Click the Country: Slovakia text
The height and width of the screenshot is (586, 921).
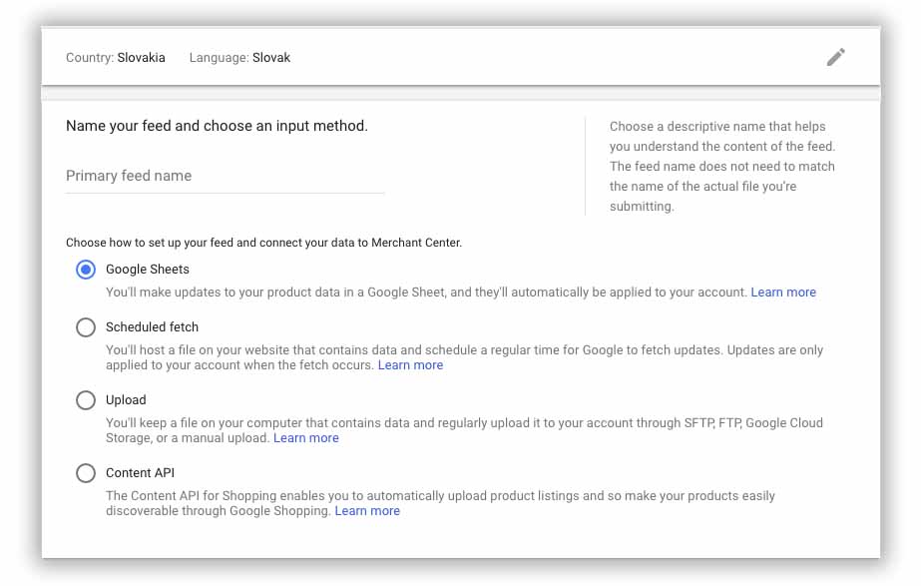pos(115,58)
